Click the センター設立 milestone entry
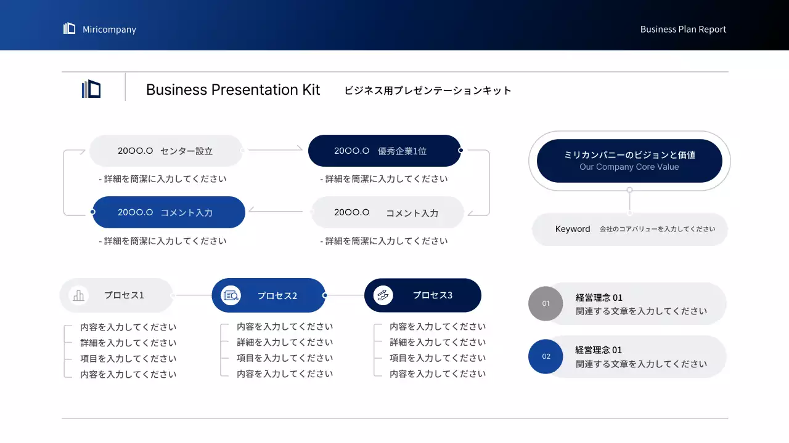 pyautogui.click(x=166, y=151)
